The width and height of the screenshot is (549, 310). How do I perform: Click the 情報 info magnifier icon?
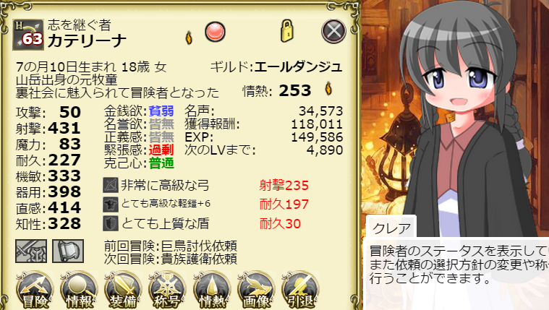pos(79,289)
